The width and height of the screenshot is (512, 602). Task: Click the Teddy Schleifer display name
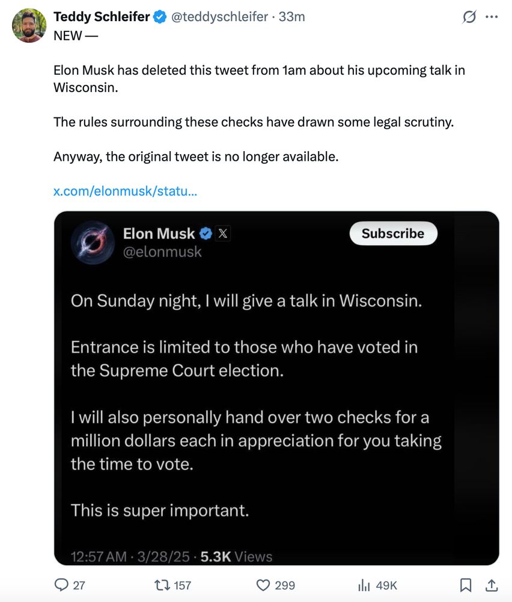(101, 17)
